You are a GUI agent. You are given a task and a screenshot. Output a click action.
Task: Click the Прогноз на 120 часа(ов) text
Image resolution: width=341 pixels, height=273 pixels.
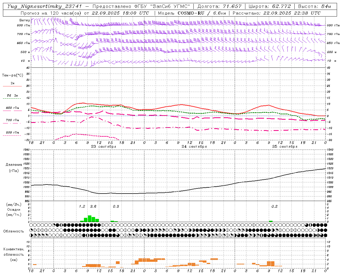click(x=51, y=13)
